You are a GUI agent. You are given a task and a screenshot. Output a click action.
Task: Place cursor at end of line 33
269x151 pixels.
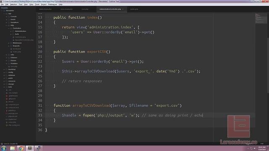pyautogui.click(x=203, y=115)
